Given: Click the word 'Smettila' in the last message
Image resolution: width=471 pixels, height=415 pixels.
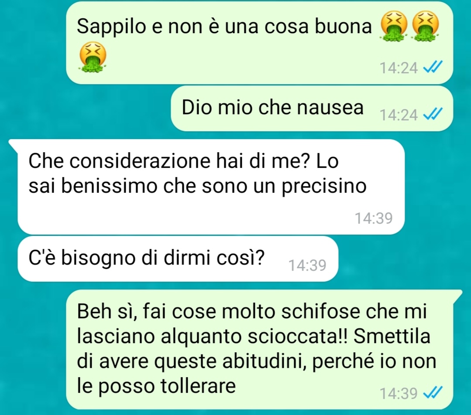Looking at the screenshot, I should pos(392,336).
